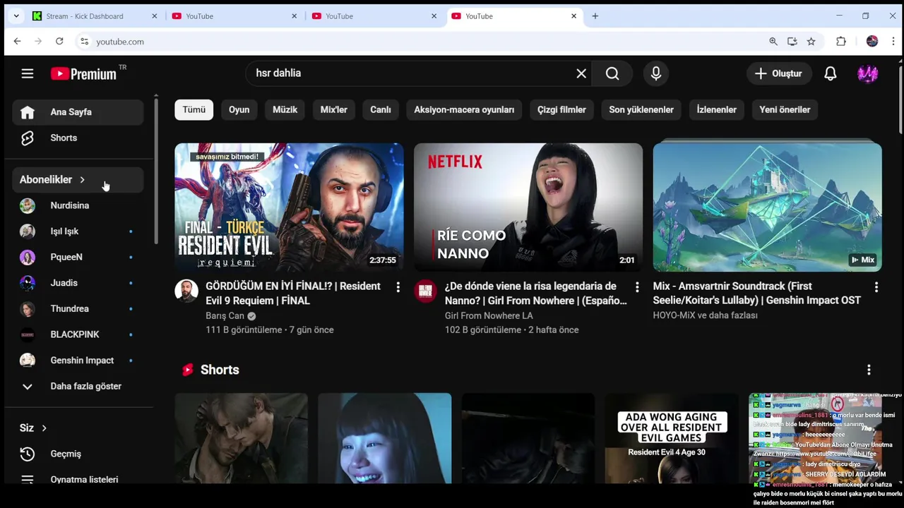Viewport: 904px width, 508px height.
Task: Open Thundrea channel subscription
Action: click(x=78, y=308)
